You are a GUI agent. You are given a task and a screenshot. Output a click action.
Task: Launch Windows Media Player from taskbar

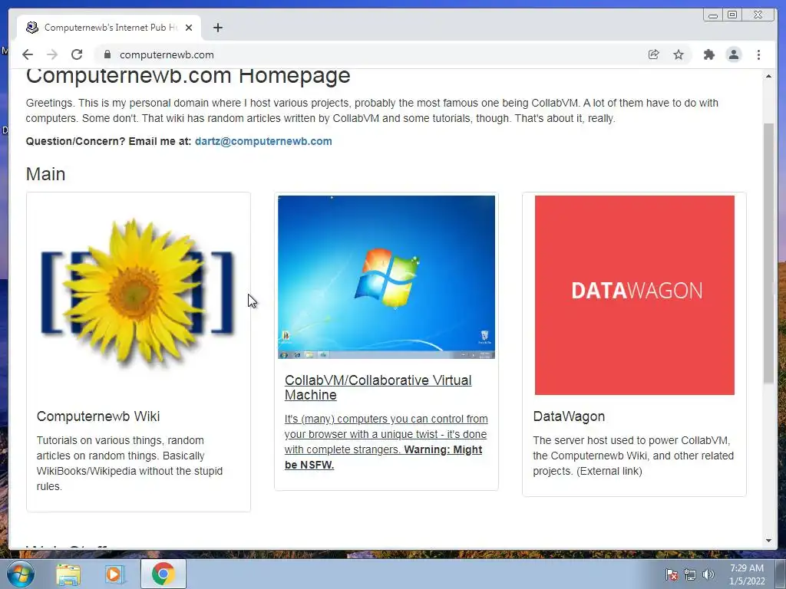point(114,574)
